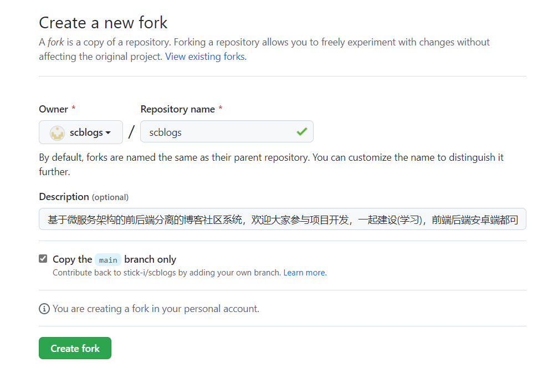Click the red asterisk beside Repository name

click(221, 109)
